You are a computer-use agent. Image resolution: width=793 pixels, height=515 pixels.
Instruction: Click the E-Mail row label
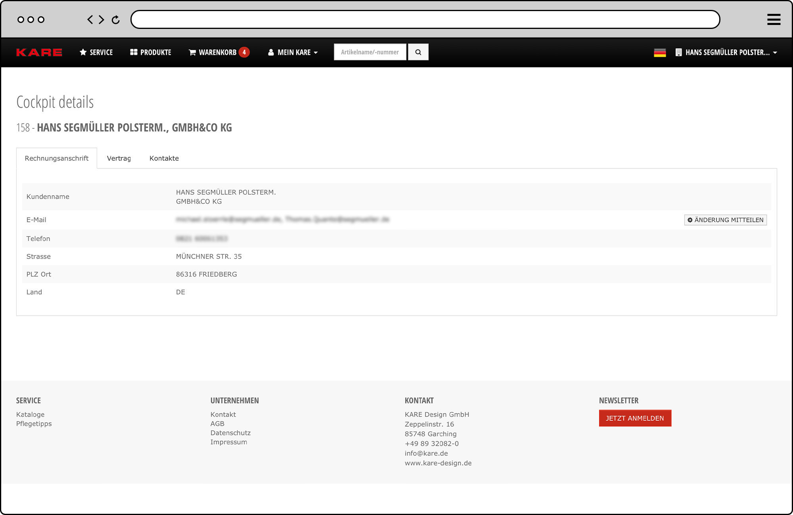pos(36,220)
